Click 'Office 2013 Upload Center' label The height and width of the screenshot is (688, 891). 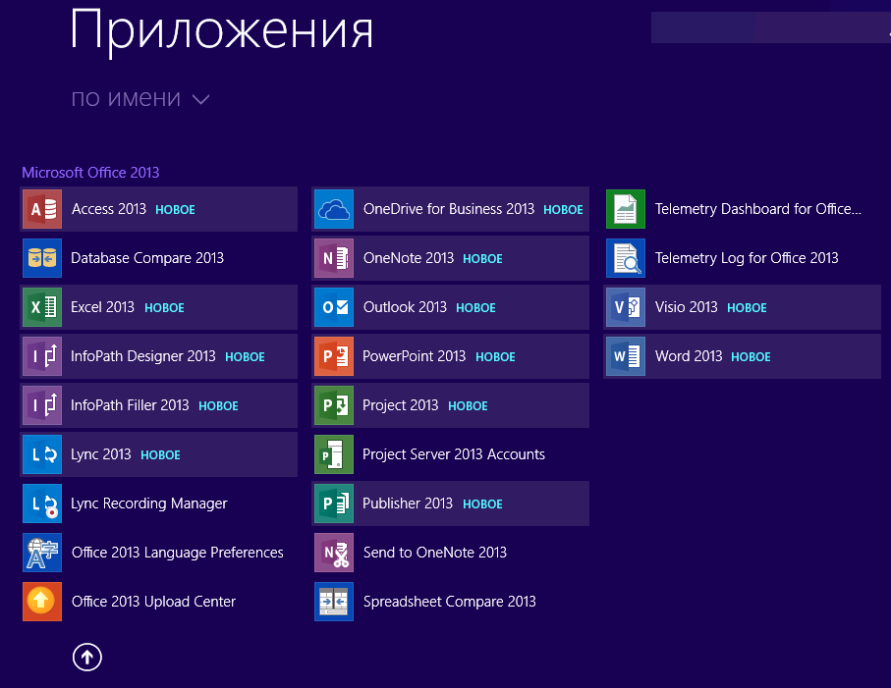click(153, 602)
